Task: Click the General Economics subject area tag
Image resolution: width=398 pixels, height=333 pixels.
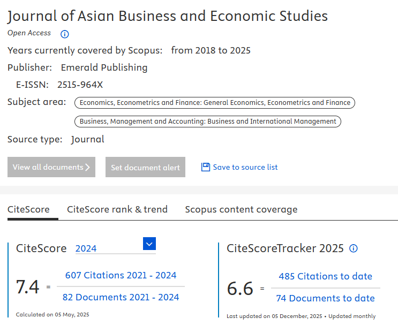Action: point(215,102)
